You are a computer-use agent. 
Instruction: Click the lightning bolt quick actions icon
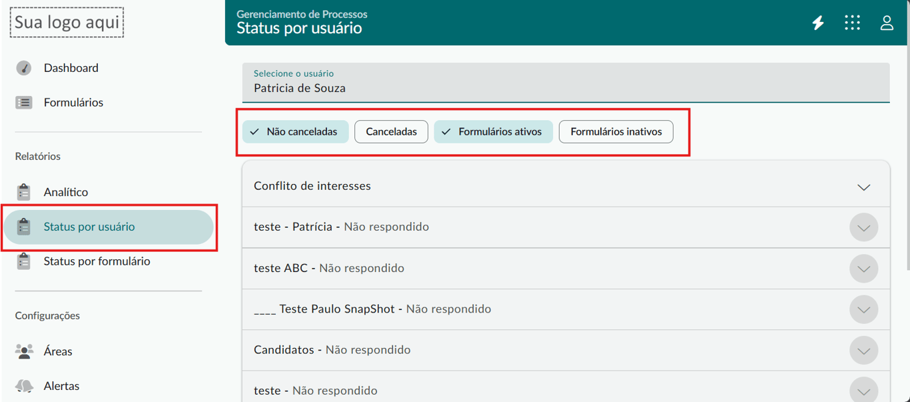[818, 23]
